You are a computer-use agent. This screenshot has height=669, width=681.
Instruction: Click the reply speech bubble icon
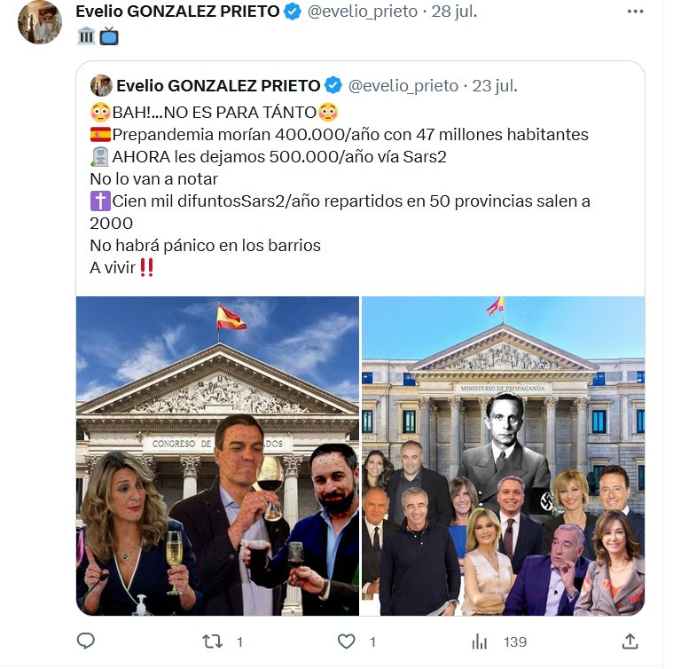86,641
